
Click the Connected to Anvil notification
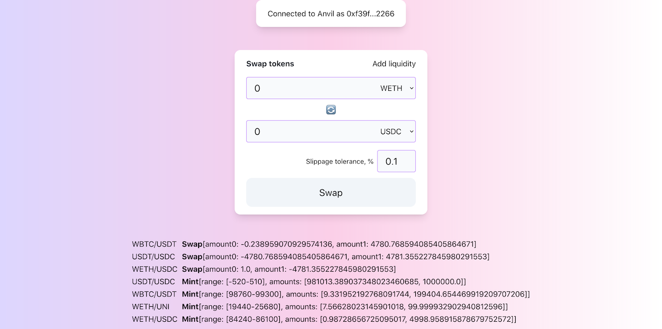pyautogui.click(x=331, y=13)
